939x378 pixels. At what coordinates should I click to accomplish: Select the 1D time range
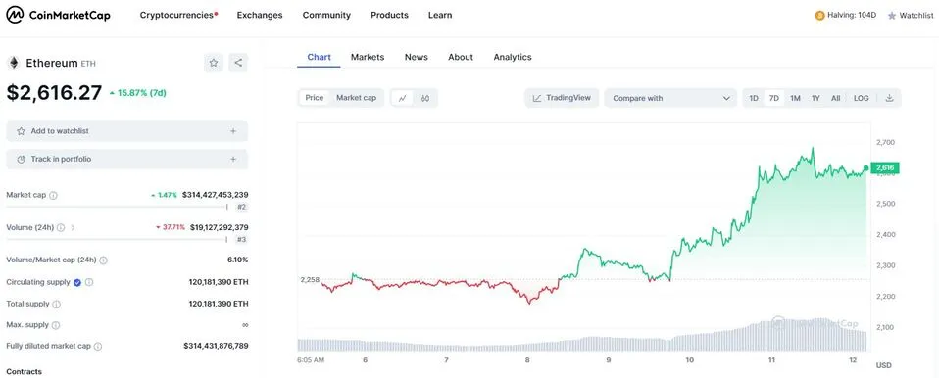754,98
